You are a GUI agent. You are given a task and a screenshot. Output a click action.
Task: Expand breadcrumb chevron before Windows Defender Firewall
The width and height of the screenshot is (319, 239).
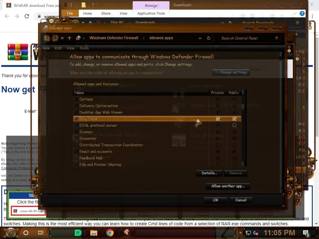click(x=84, y=38)
